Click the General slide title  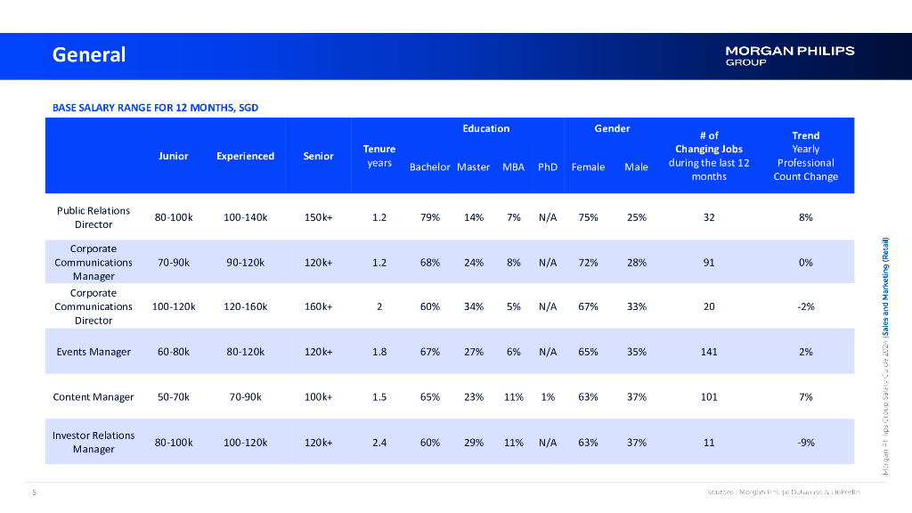89,55
